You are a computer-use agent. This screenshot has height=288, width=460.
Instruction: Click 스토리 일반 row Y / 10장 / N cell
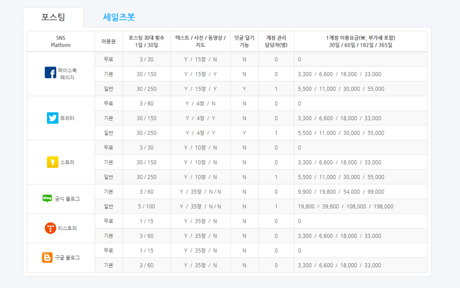pyautogui.click(x=200, y=177)
